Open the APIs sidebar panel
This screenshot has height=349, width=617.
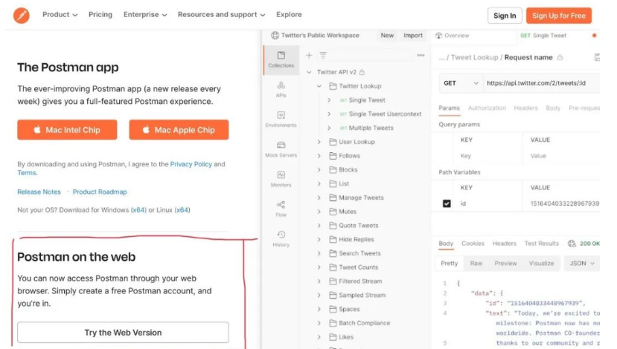pos(281,90)
